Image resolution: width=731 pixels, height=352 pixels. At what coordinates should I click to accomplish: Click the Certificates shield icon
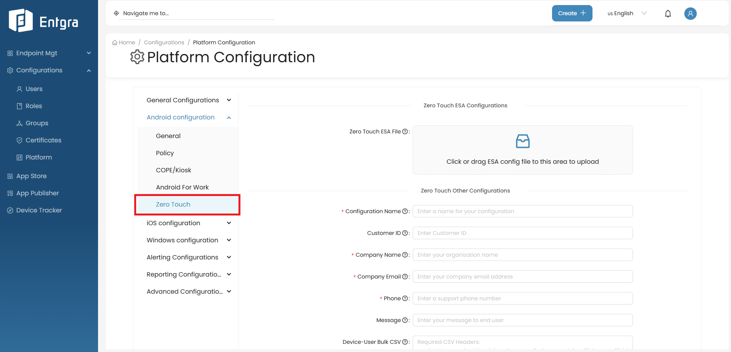[19, 140]
